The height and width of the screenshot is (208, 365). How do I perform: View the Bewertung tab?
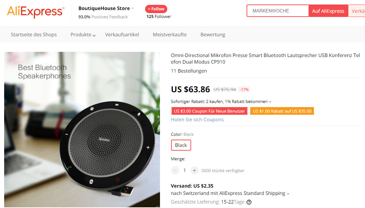pyautogui.click(x=213, y=35)
